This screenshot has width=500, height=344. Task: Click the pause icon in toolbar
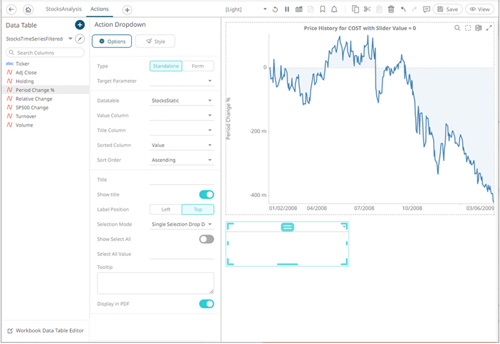[287, 10]
